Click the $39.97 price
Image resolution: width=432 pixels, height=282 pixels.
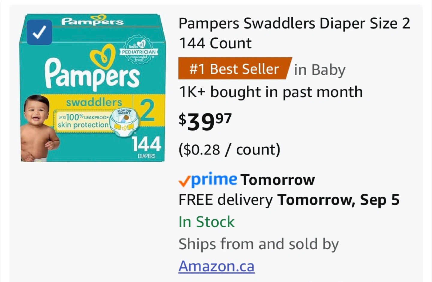coord(205,121)
